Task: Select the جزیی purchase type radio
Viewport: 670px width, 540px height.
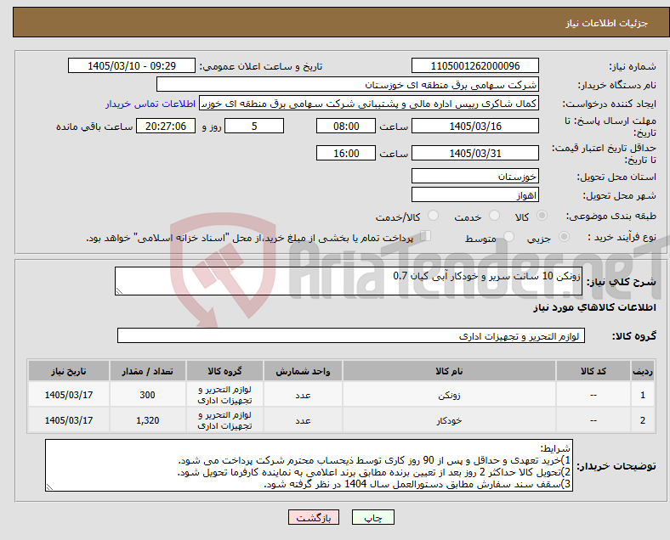Action: click(564, 236)
